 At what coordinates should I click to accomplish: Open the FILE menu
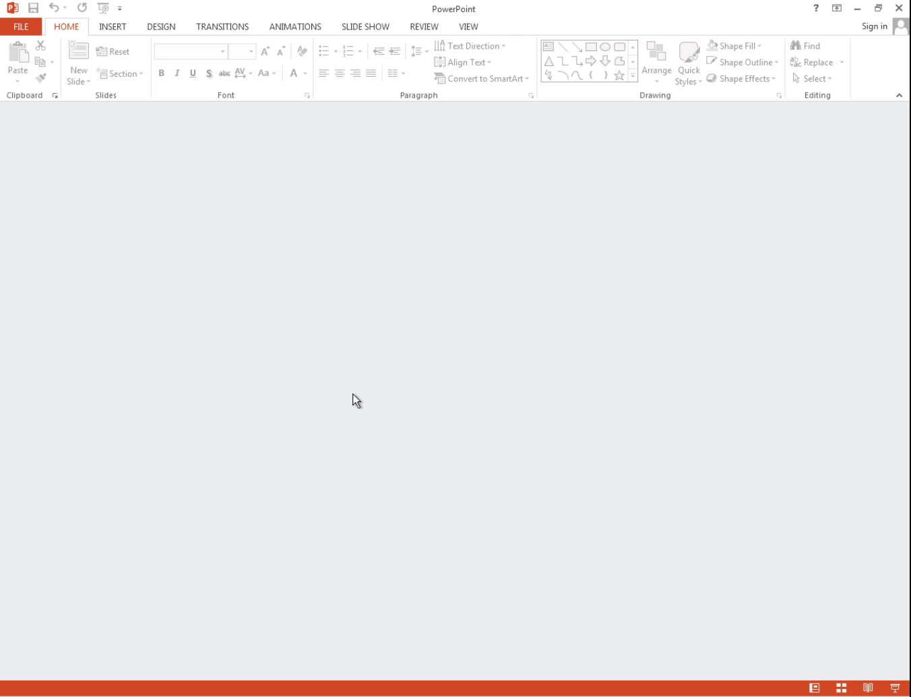click(20, 26)
